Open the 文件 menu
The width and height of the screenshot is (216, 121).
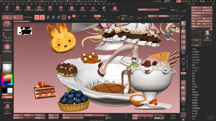click(x=36, y=4)
